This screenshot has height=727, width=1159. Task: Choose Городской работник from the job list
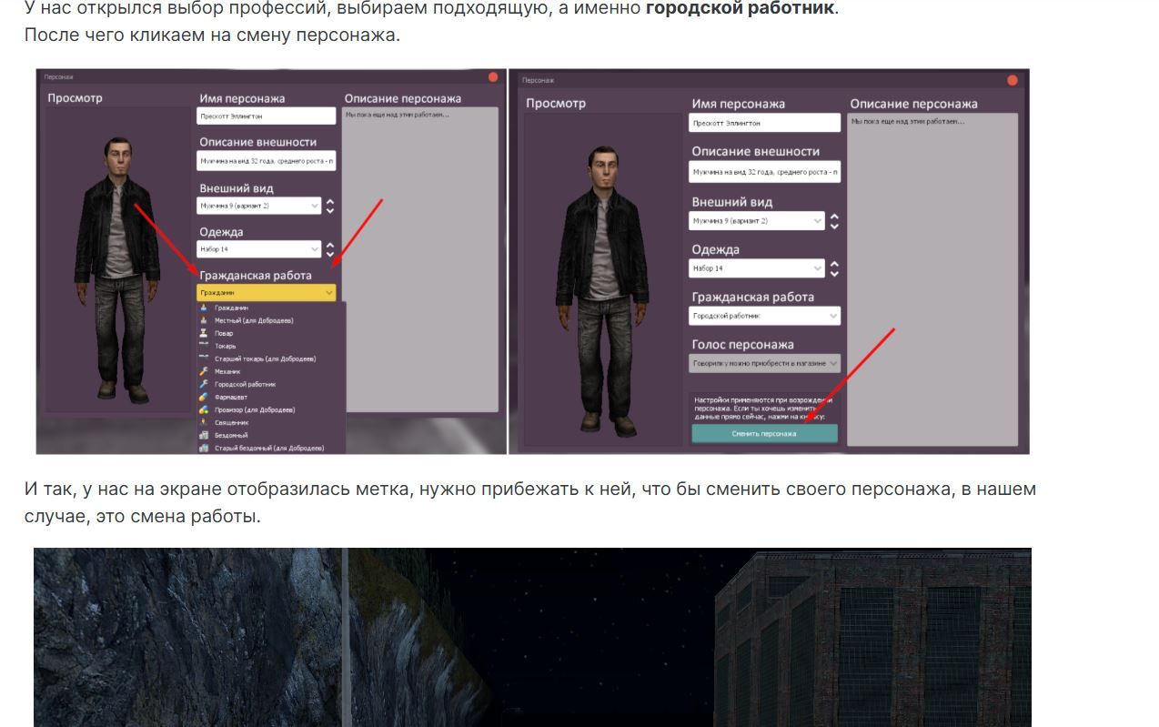pos(271,384)
